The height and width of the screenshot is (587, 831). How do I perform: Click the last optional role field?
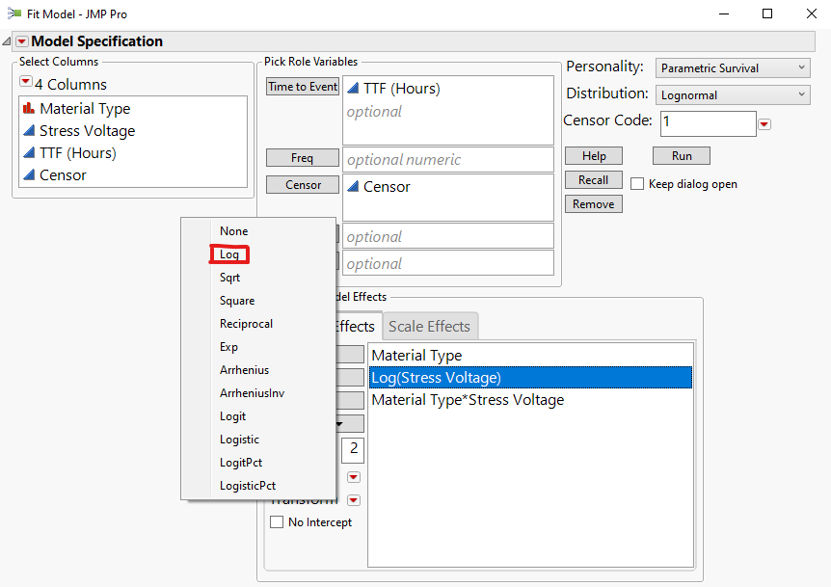(x=448, y=263)
